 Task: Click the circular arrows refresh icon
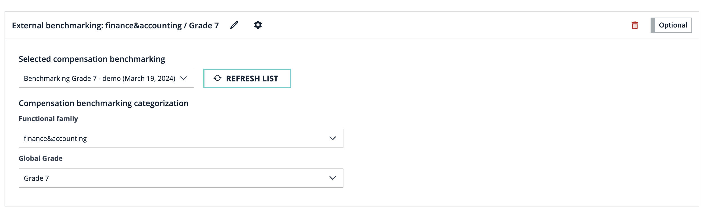(x=218, y=78)
